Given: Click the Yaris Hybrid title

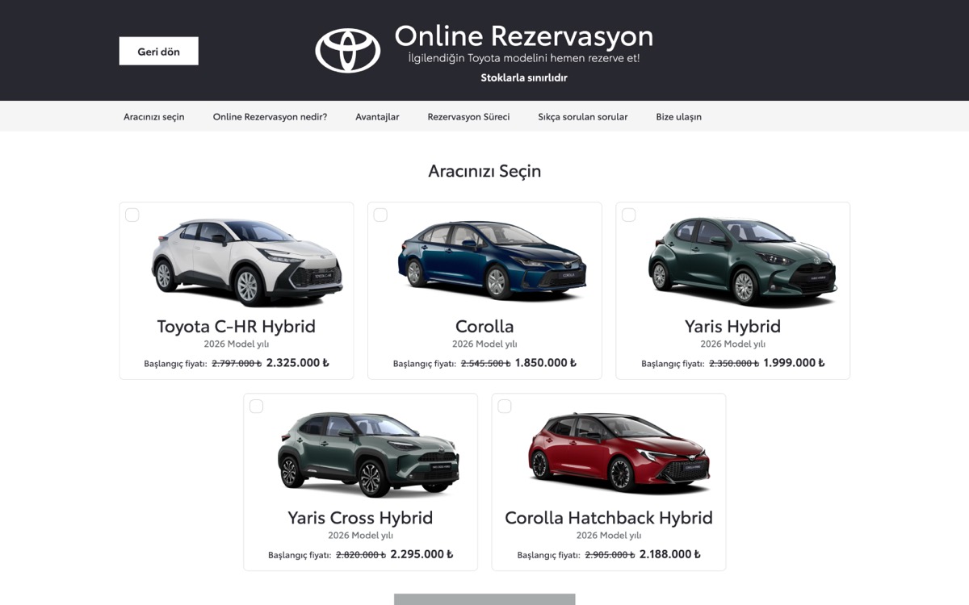Looking at the screenshot, I should 732,327.
